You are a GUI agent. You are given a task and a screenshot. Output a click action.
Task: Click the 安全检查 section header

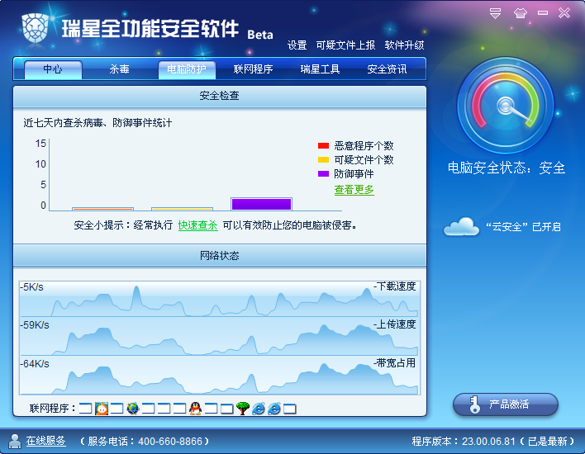tap(220, 97)
